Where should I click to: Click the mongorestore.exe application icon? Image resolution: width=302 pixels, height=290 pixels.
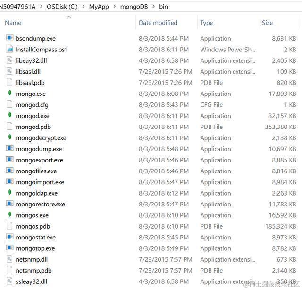pyautogui.click(x=9, y=204)
